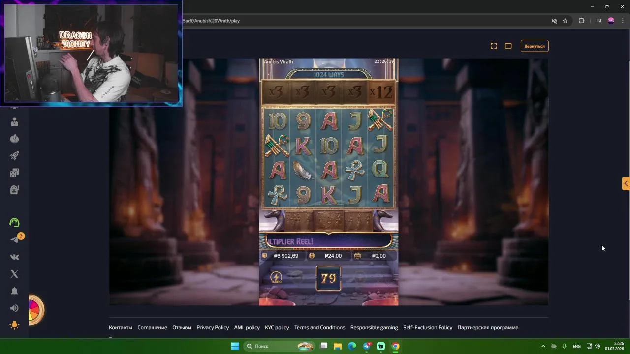The width and height of the screenshot is (630, 354).
Task: Click the feather symbol on the reels
Action: (303, 170)
